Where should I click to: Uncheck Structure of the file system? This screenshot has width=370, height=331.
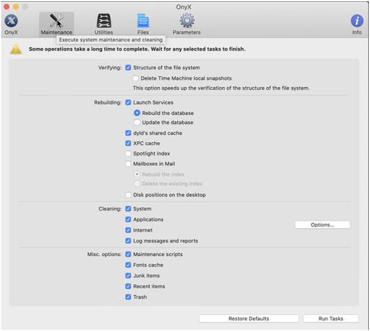pos(128,68)
